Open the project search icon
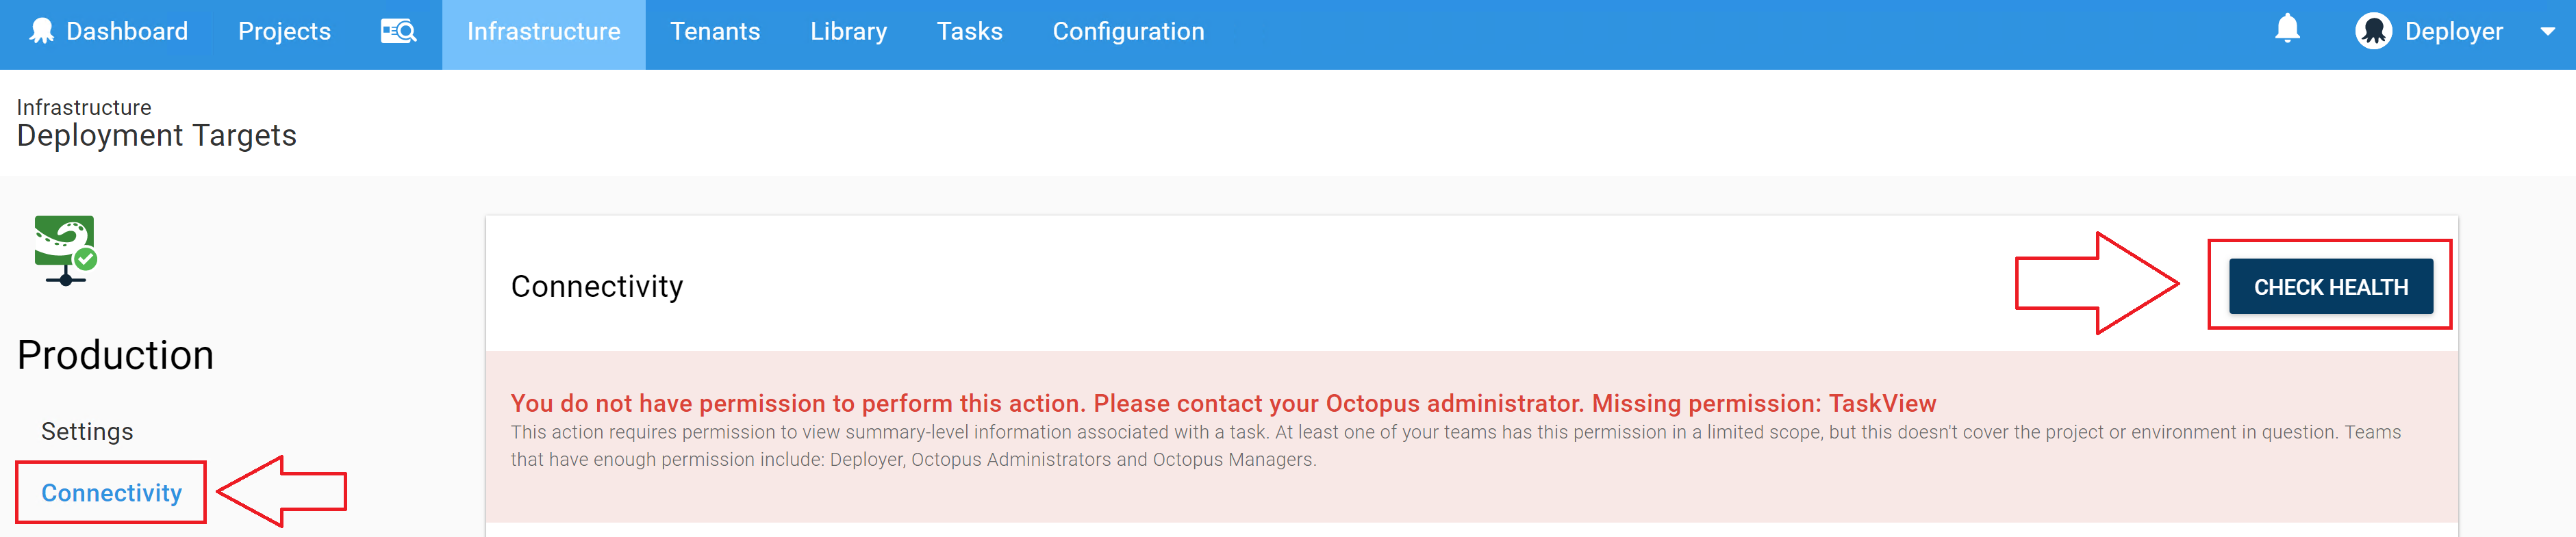Image resolution: width=2576 pixels, height=537 pixels. click(x=396, y=30)
